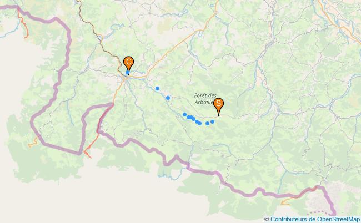Select easternmost dot of the overlapping blue chain
The image size is (361, 223).
click(199, 124)
